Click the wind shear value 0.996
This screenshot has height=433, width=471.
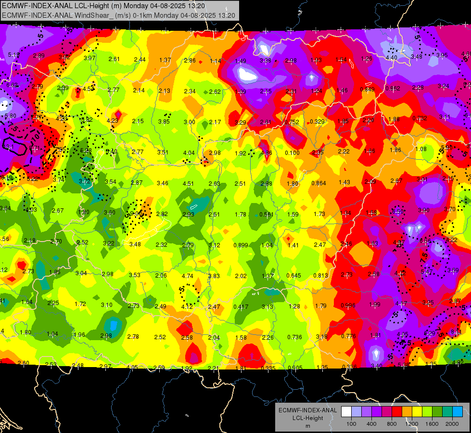coord(348,306)
